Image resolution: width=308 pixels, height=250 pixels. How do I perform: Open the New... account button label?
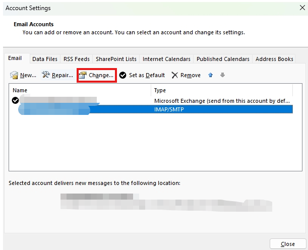(x=28, y=75)
